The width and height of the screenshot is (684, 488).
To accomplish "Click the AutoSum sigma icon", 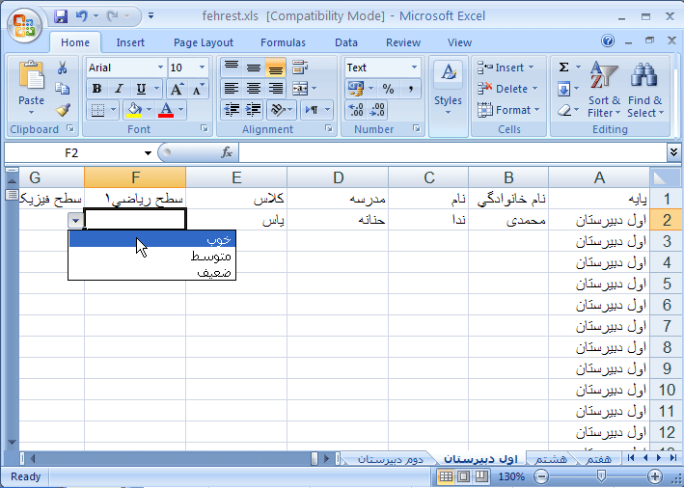I will point(564,68).
